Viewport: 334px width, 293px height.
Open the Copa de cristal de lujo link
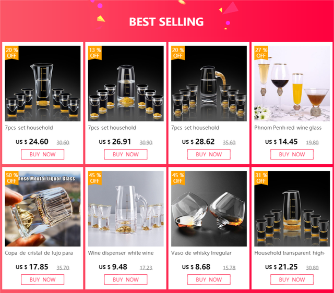[x=39, y=253]
